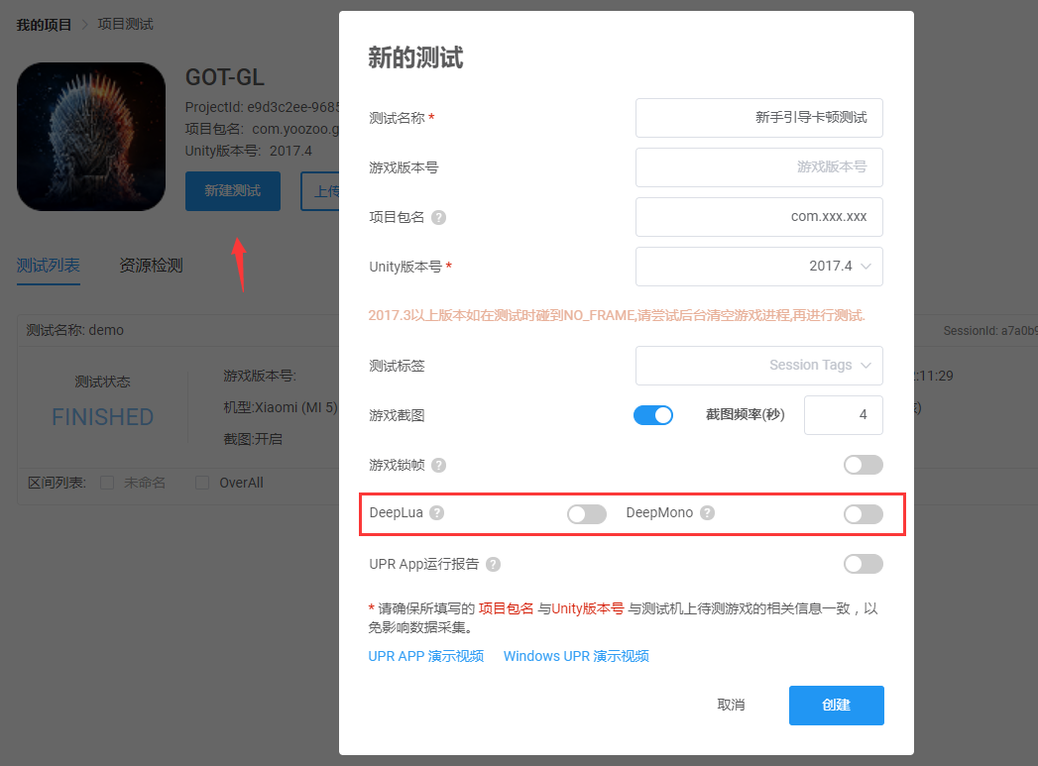1038x766 pixels.
Task: Click the GOT-GL project thumbnail
Action: tap(91, 136)
